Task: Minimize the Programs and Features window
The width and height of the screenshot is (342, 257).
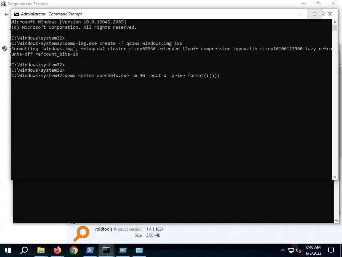Action: point(303,3)
